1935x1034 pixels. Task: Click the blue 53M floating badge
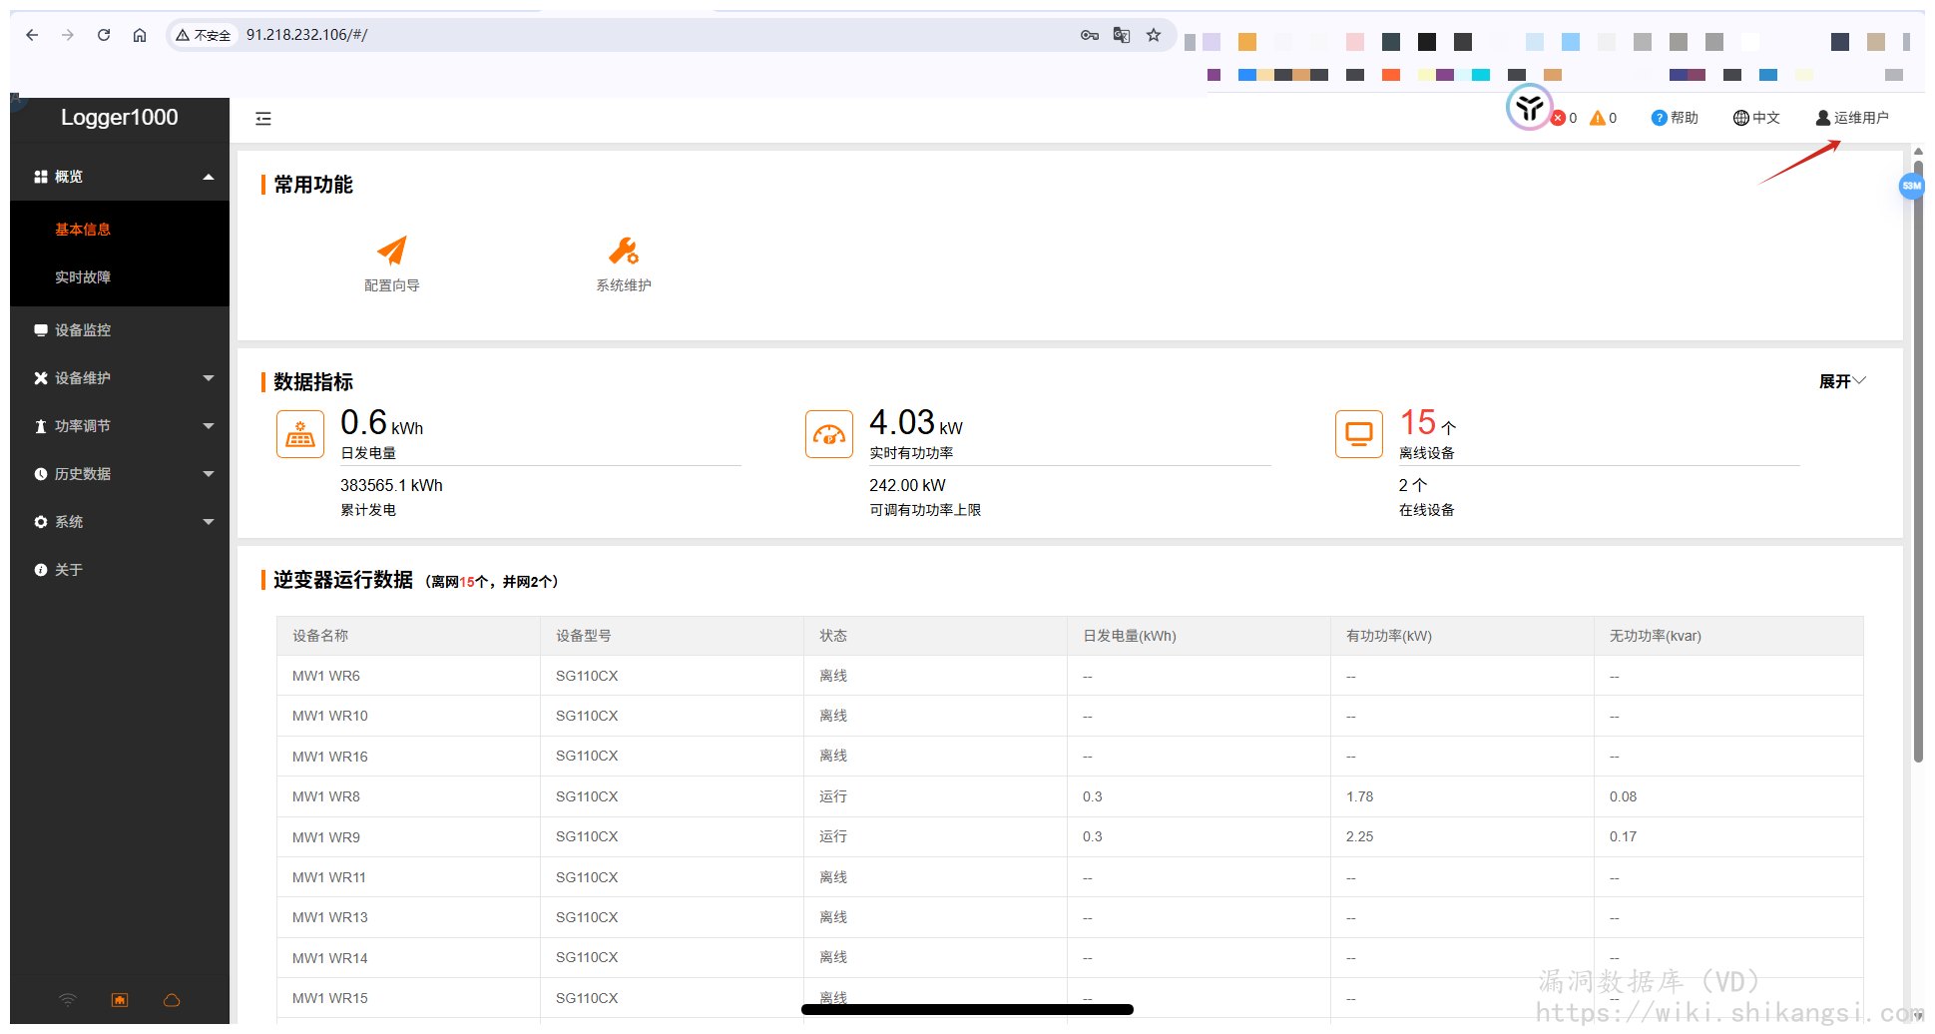point(1911,186)
